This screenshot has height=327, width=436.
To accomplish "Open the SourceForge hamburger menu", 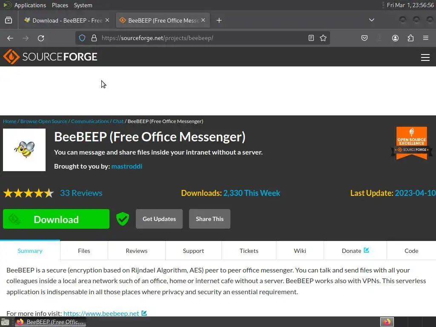I will click(425, 57).
